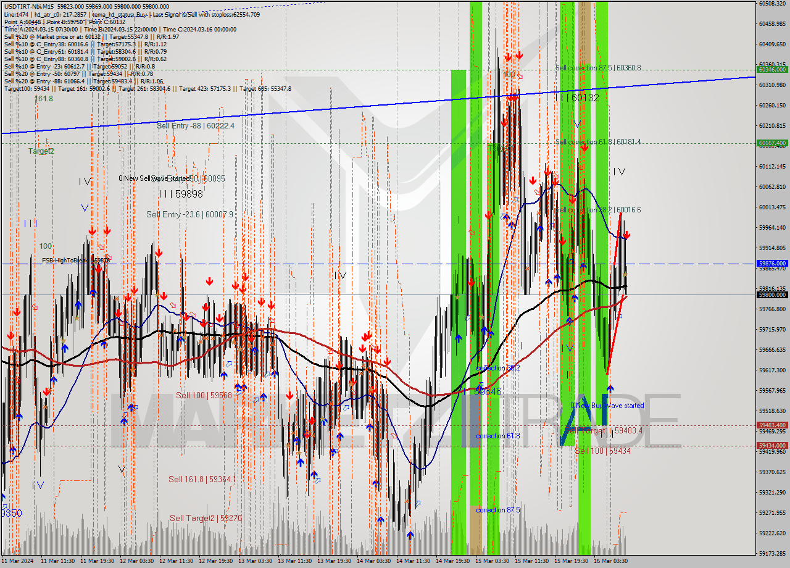This screenshot has width=790, height=568.
Task: Select the 'FSB-HighToBreak' level label
Action: 76,261
